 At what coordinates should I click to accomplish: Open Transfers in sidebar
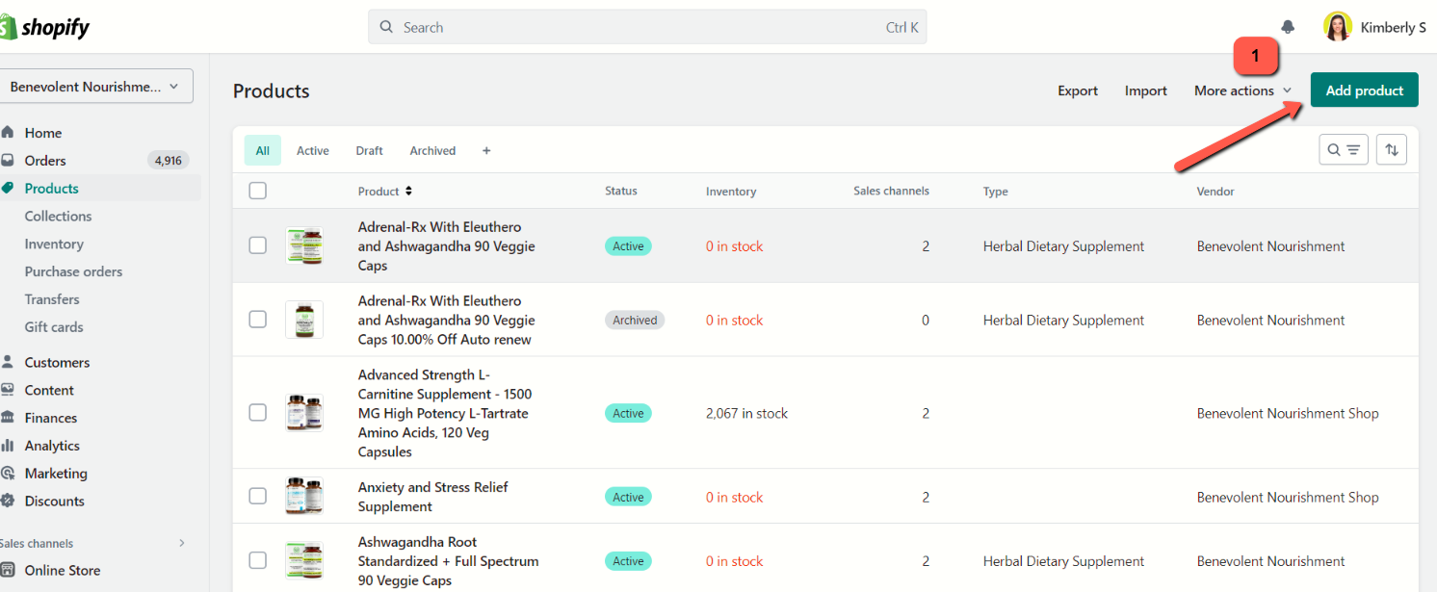point(52,299)
